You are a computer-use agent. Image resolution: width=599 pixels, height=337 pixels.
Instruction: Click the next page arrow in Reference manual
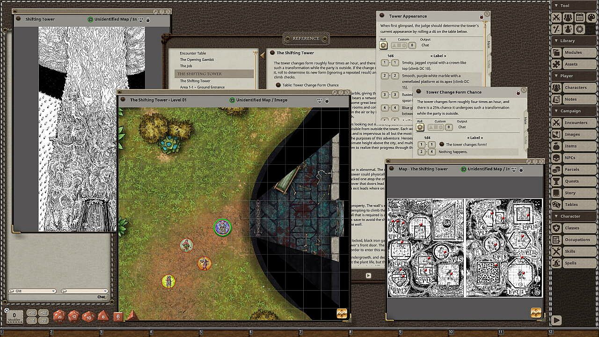tap(368, 276)
